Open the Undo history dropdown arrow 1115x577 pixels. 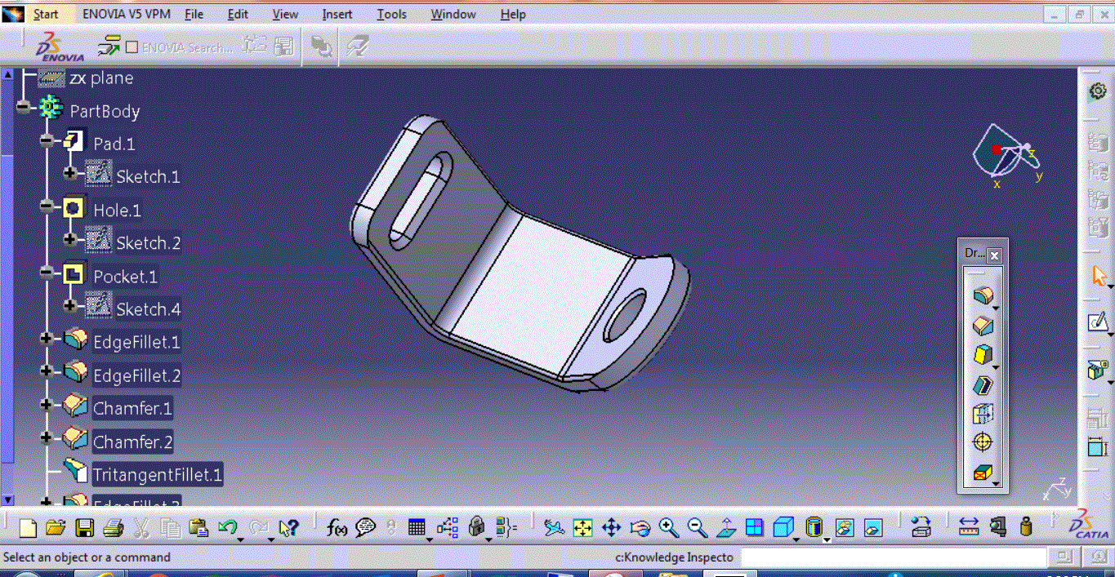click(x=240, y=539)
